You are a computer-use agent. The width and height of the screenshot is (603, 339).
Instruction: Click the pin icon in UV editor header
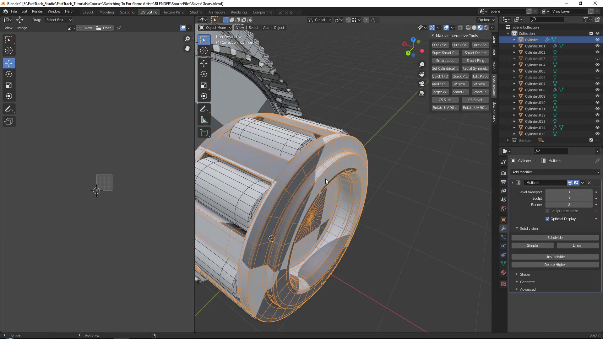tap(119, 28)
